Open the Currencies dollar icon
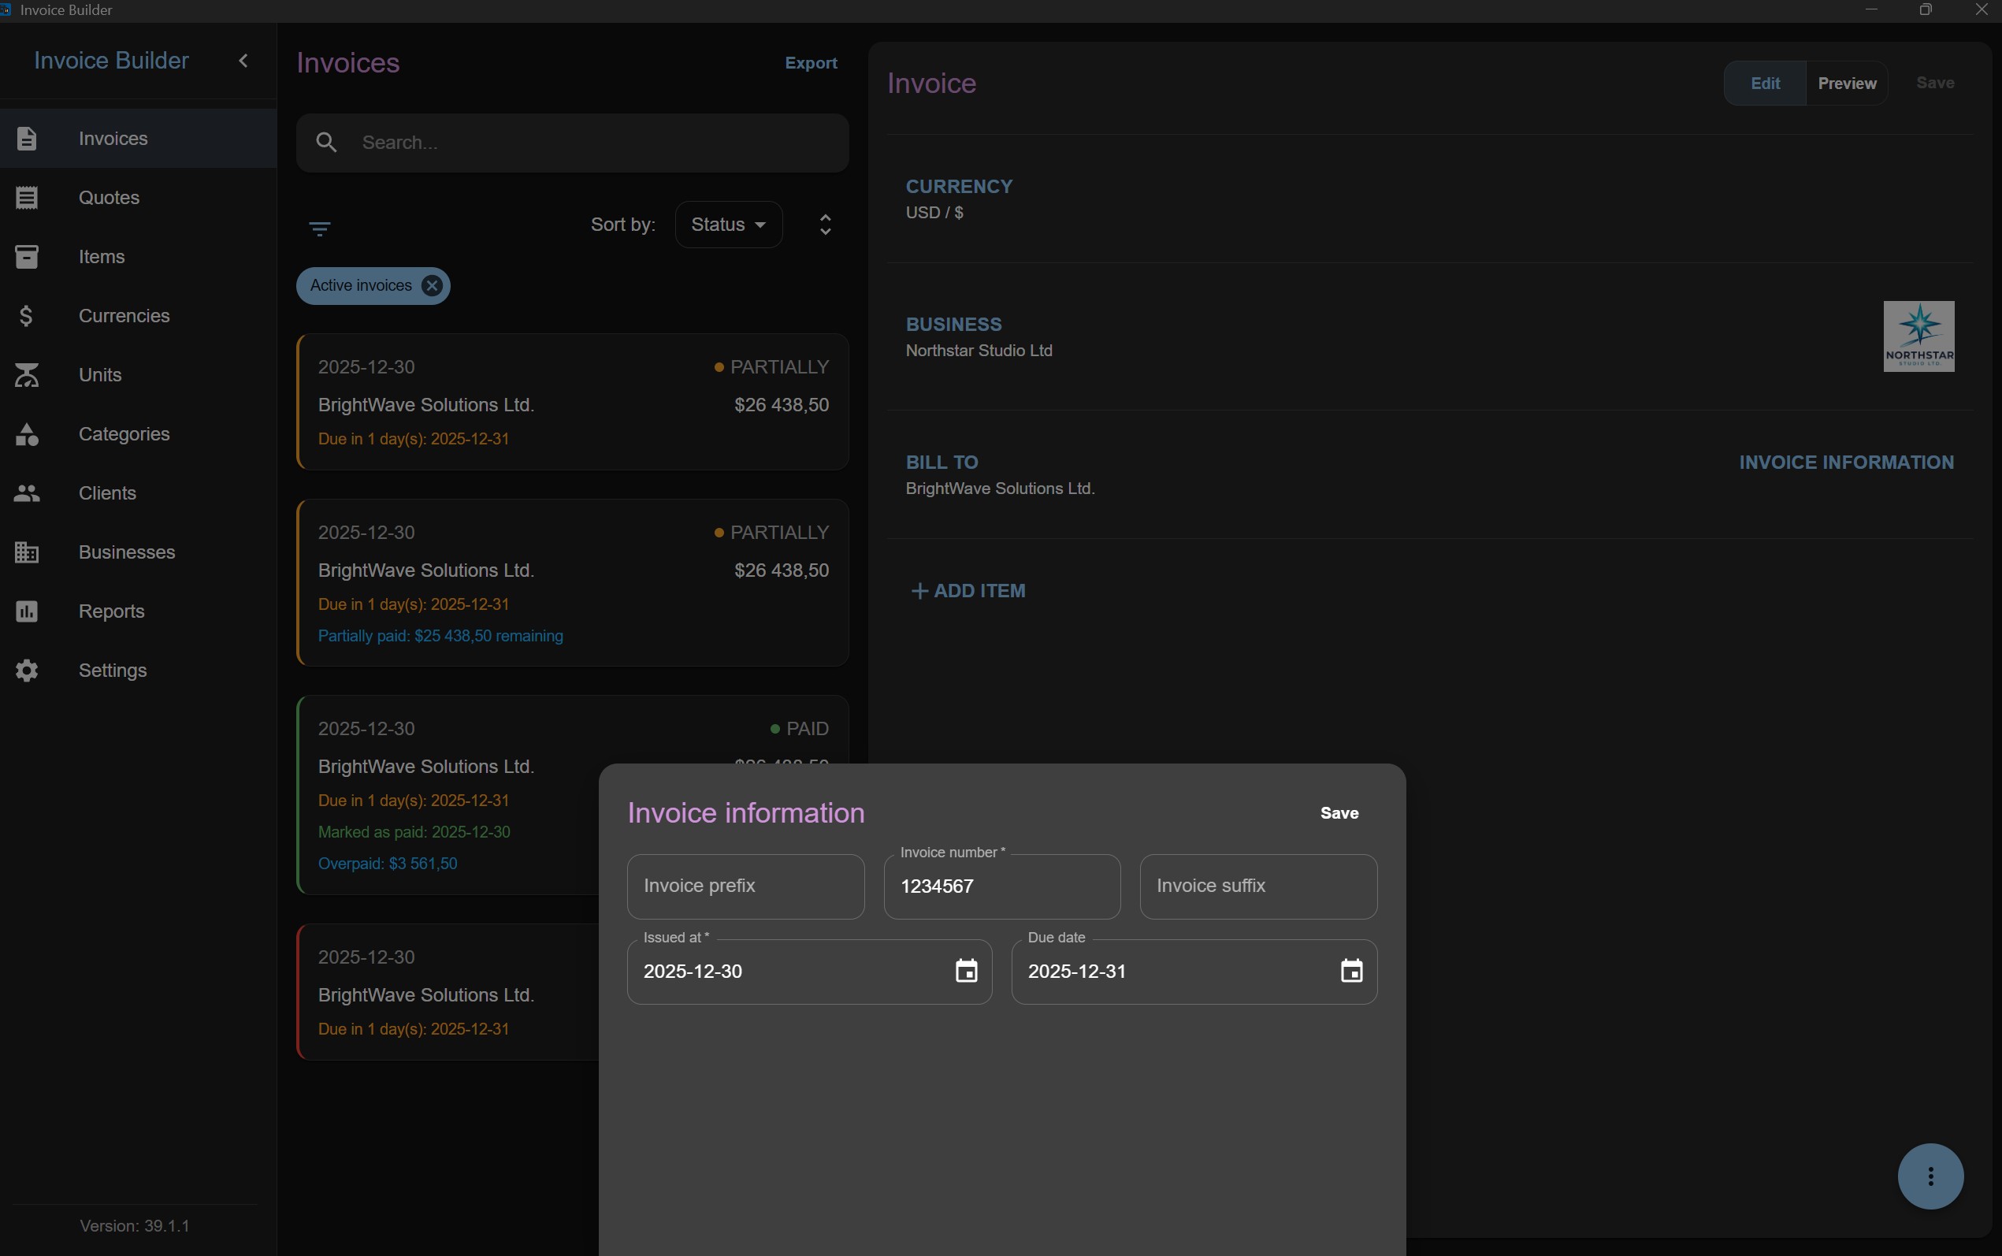Image resolution: width=2002 pixels, height=1256 pixels. click(x=27, y=316)
